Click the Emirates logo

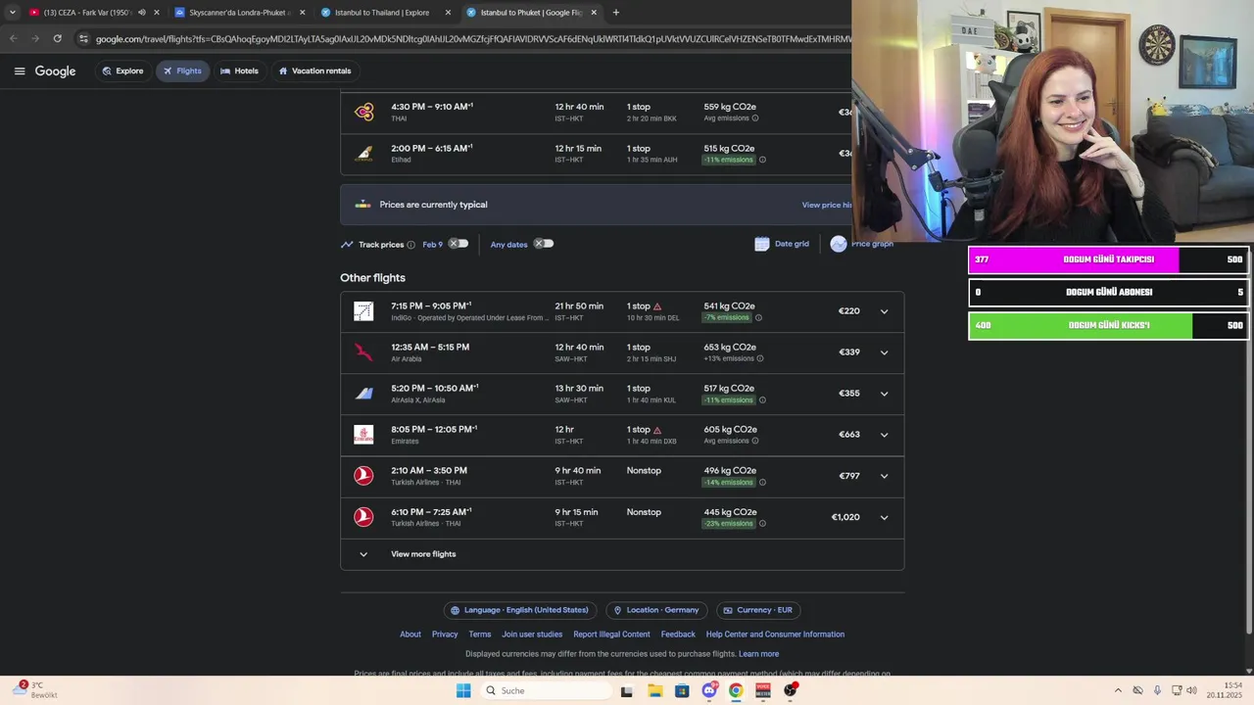pyautogui.click(x=363, y=435)
